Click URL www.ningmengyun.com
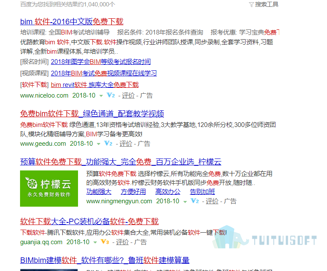The image size is (327, 271). click(x=119, y=201)
